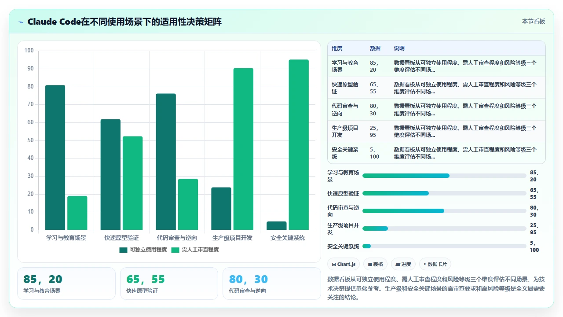Select the 数据卡片 pill tag
Screen dimensions: 563x317
pos(435,264)
